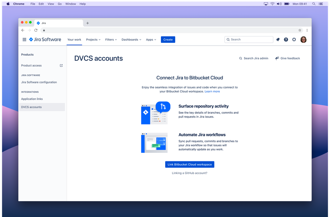Focus the Search input field
This screenshot has width=330, height=217.
coord(249,40)
